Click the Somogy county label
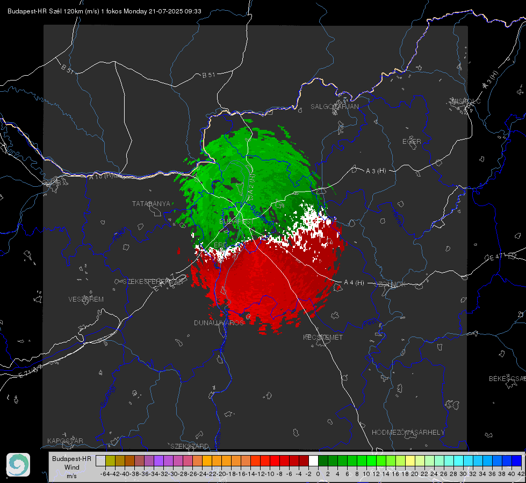Image resolution: width=526 pixels, height=483 pixels. [x=108, y=396]
